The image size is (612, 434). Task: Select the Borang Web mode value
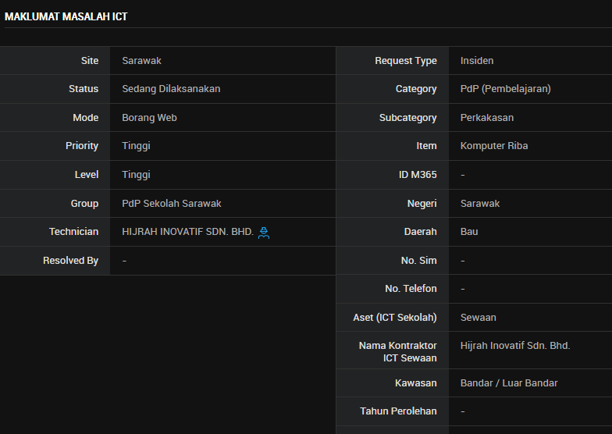tap(149, 118)
